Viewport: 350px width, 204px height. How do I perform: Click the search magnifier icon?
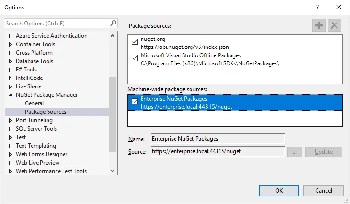coord(113,23)
